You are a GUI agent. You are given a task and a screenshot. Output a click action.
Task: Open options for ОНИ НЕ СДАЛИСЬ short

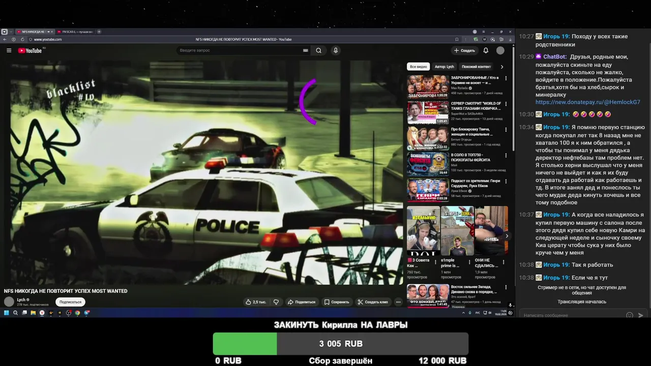504,262
